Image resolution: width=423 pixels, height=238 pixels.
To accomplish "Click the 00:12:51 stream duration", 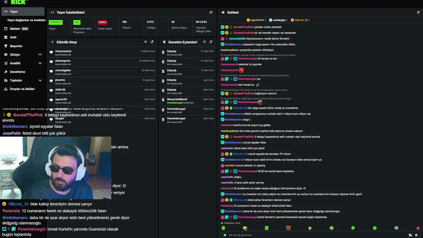I will [203, 26].
